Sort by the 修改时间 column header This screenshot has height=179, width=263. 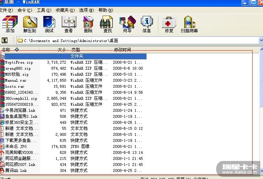(128, 50)
